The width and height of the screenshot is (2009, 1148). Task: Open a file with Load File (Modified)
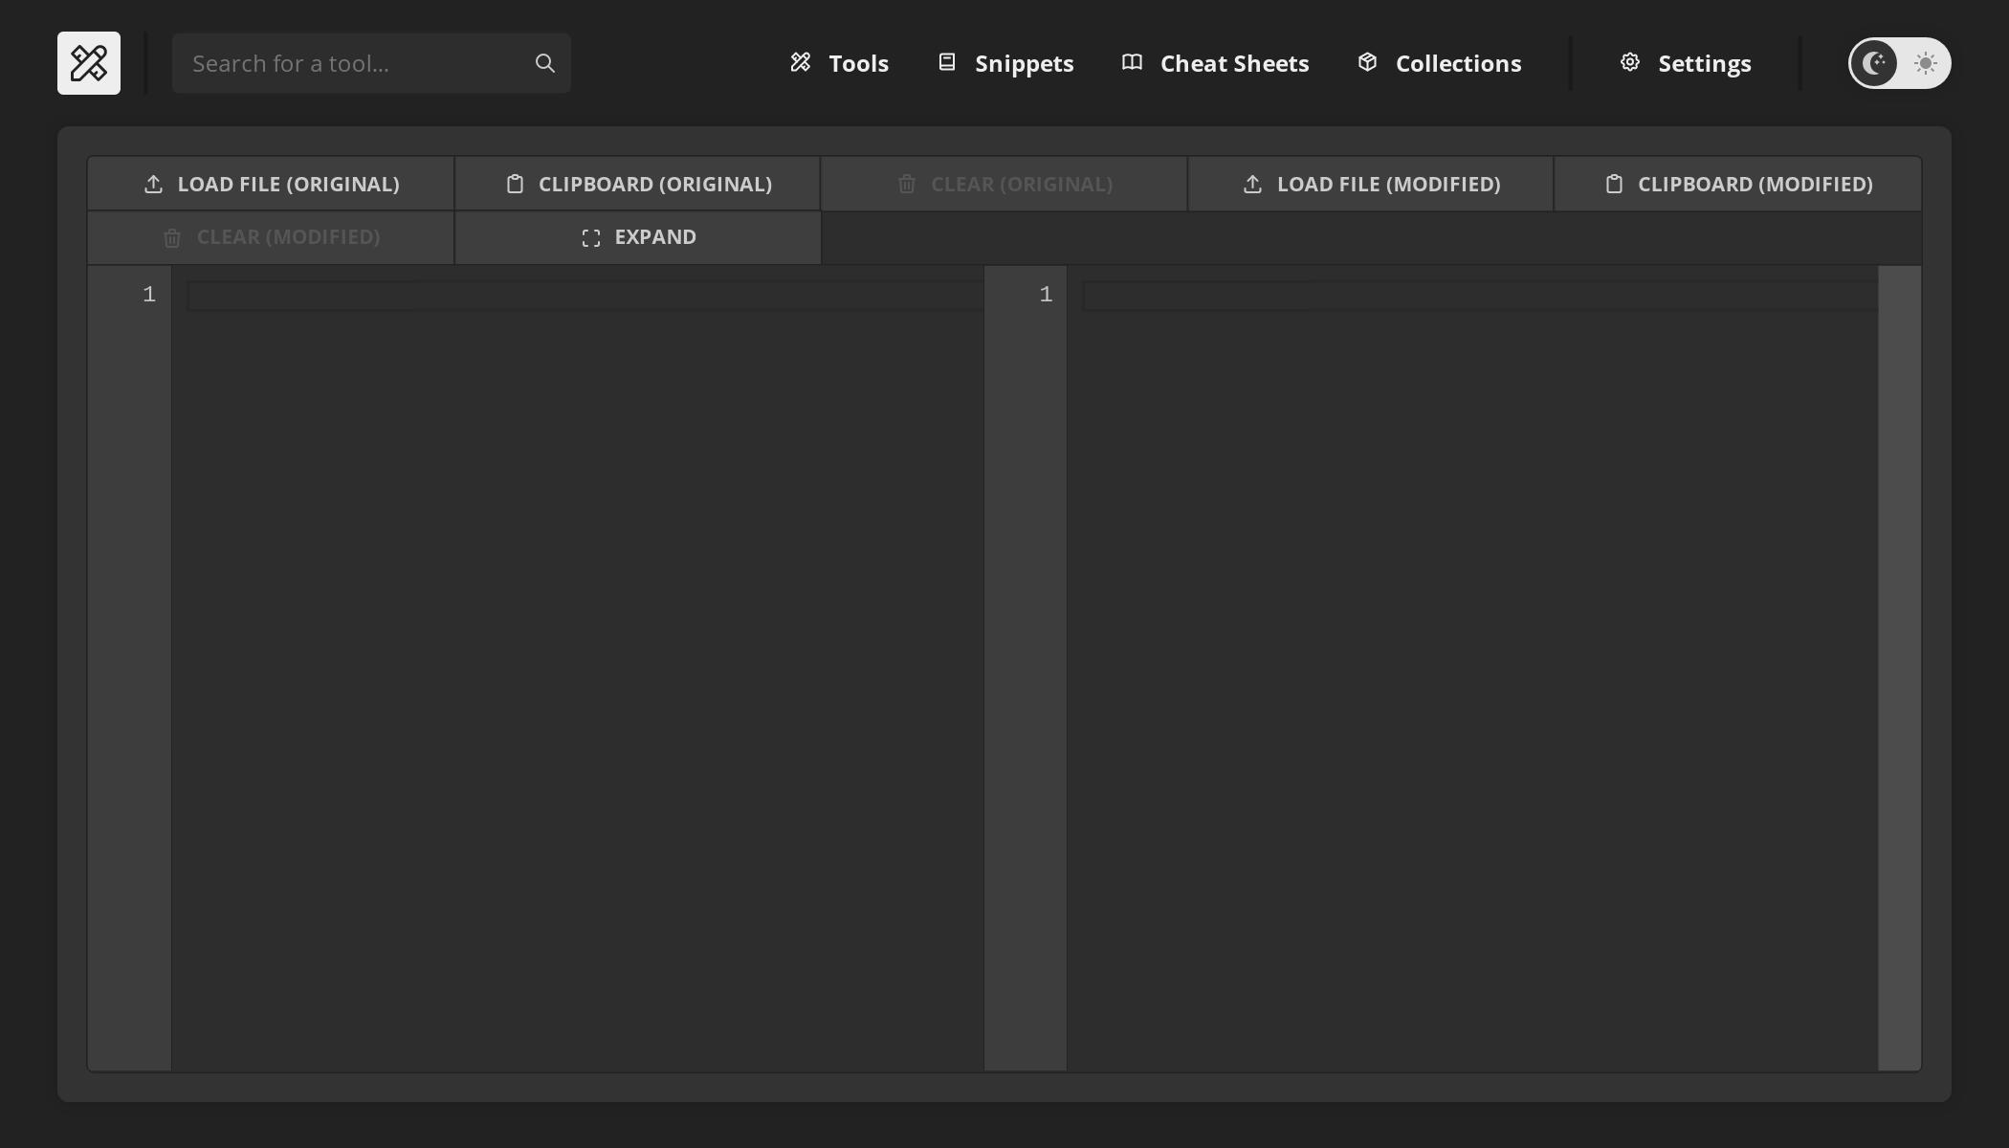point(1369,183)
